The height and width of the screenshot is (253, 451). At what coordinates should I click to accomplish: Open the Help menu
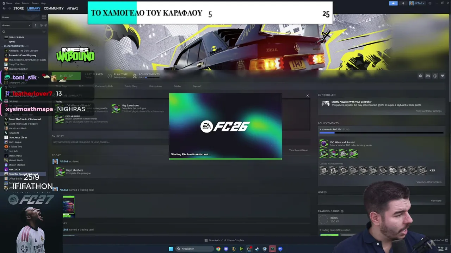click(x=43, y=3)
